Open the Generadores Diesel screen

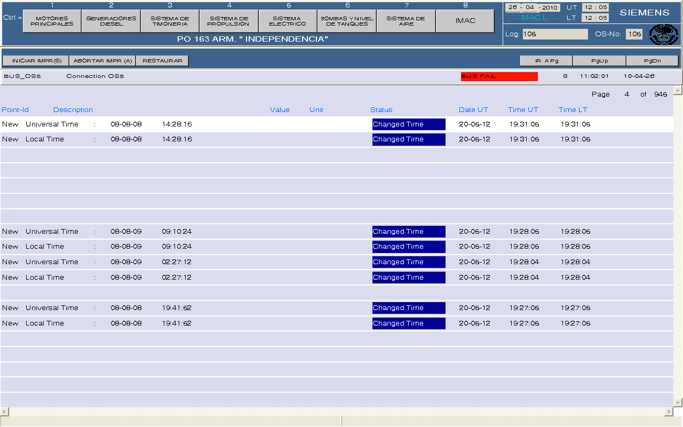coord(111,21)
